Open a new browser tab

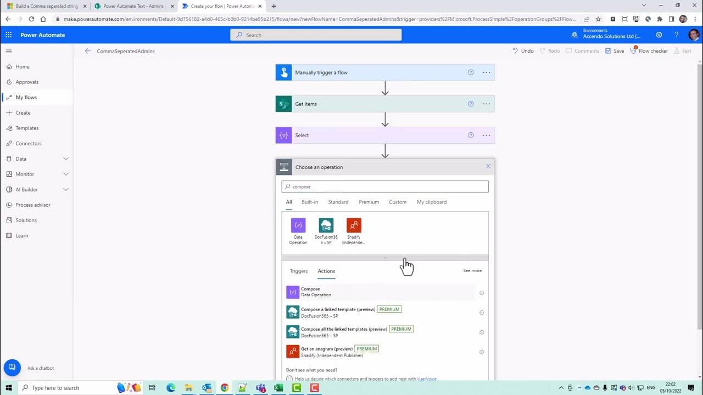coord(274,6)
